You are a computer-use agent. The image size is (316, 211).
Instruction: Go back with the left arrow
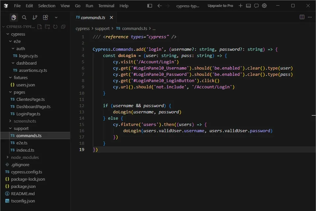tap(159, 6)
